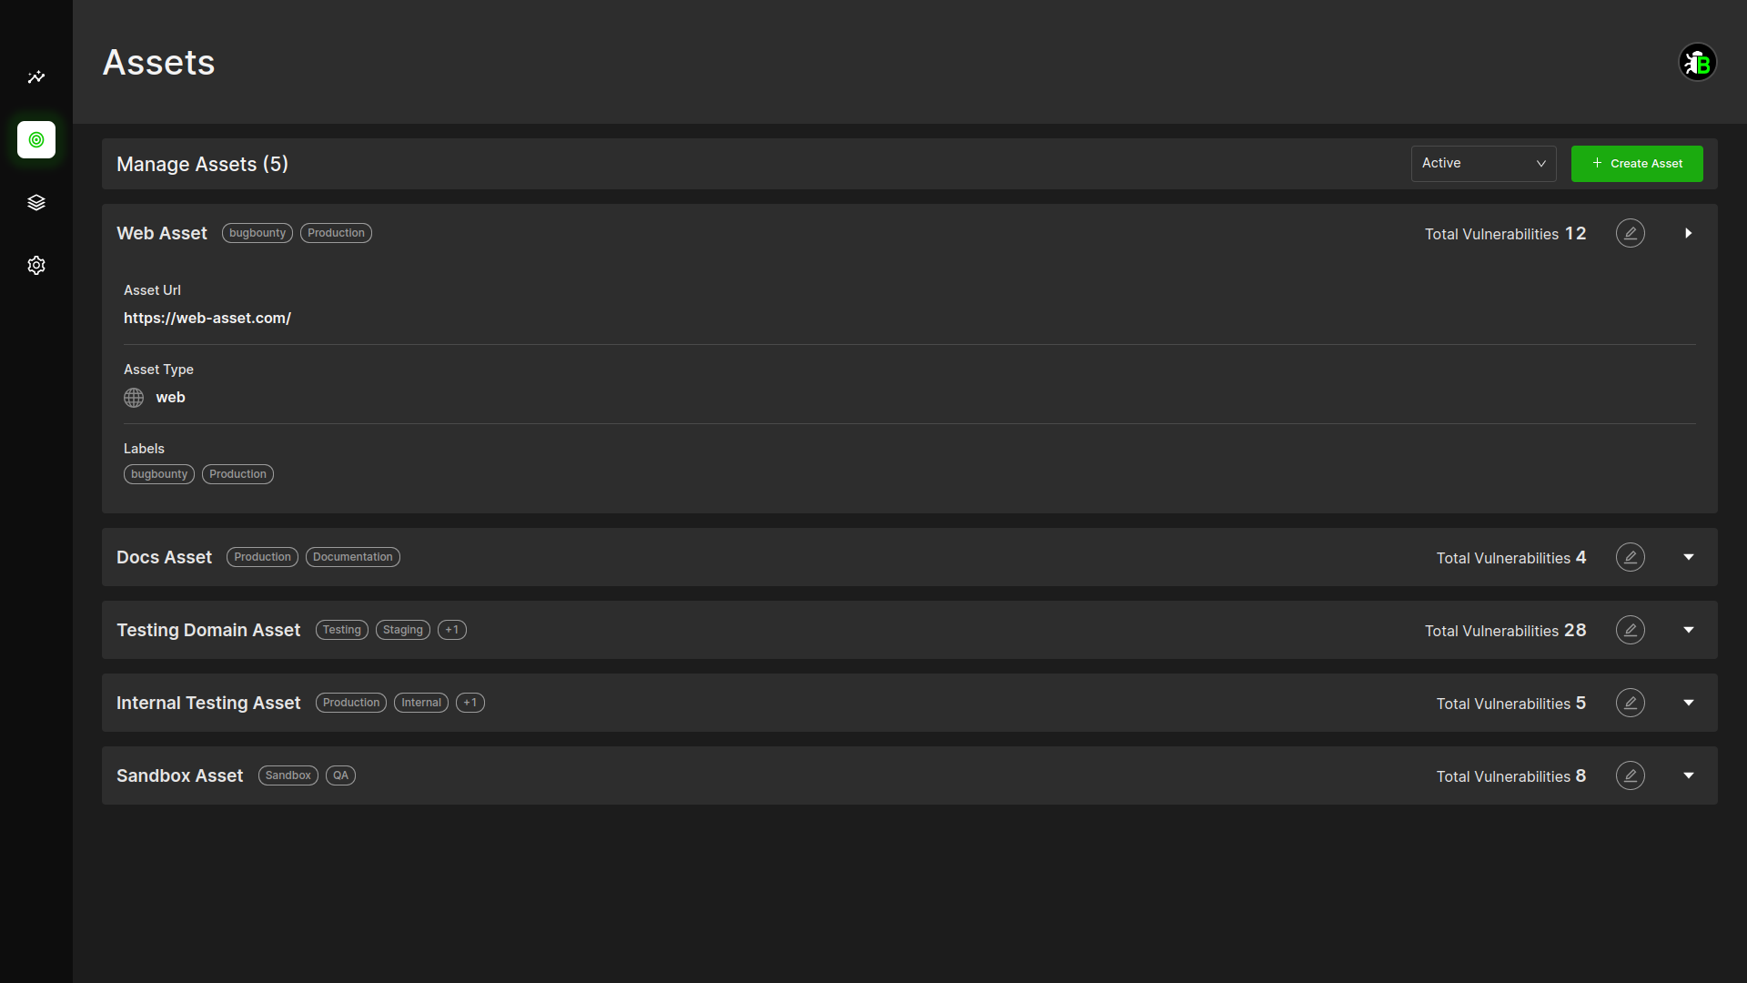
Task: Expand the Testing Domain Asset row
Action: [1688, 630]
